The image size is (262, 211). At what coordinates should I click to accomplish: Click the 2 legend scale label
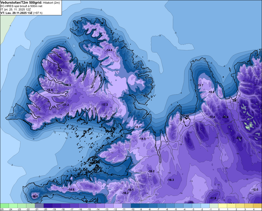tap(236, 209)
